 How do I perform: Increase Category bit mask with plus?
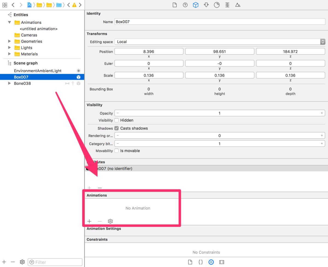pyautogui.click(x=322, y=143)
